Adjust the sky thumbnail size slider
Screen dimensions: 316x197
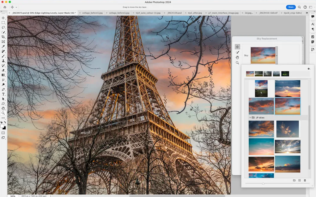point(263,183)
